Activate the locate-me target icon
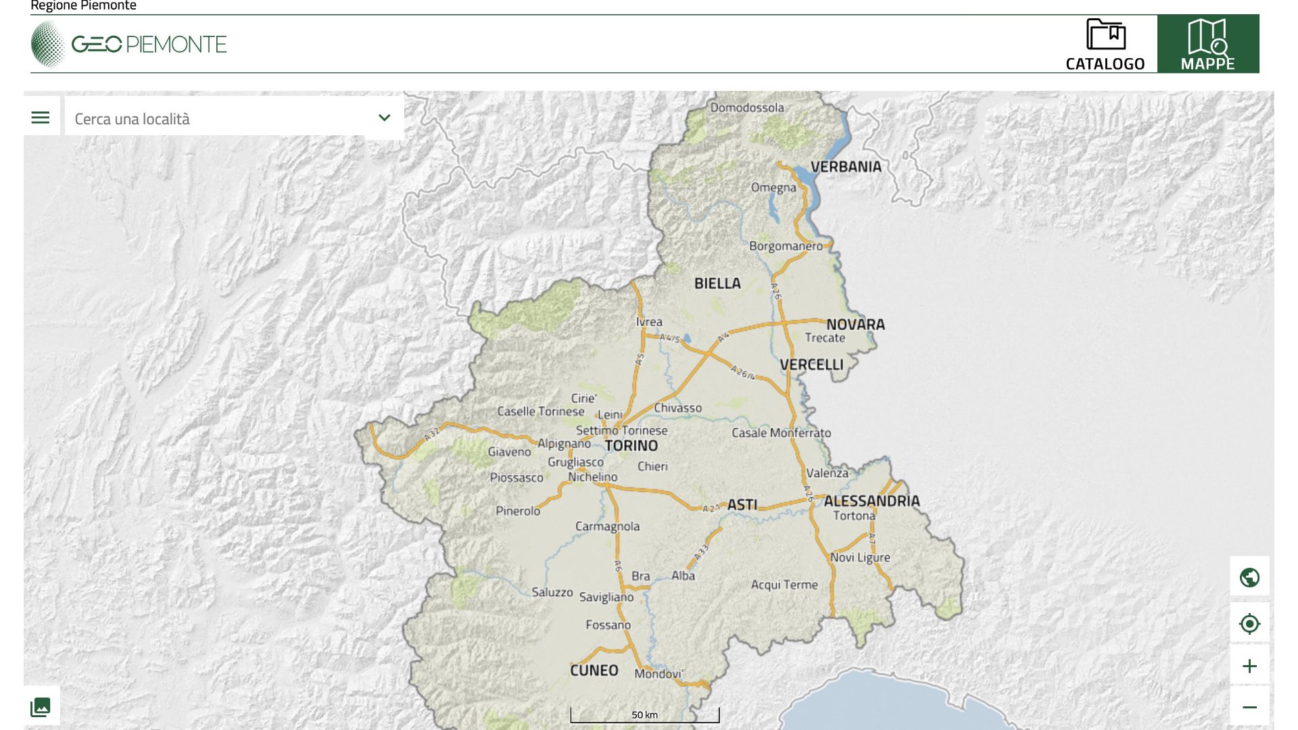The width and height of the screenshot is (1298, 730). pos(1249,623)
